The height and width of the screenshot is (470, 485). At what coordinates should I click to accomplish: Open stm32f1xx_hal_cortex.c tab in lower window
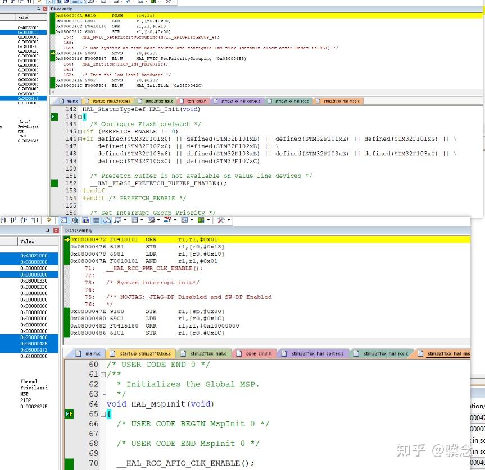point(314,354)
